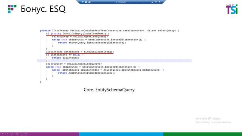Click the 'IDataReader dataReader = FindDataCacheItem();' line
The height and width of the screenshot is (136, 242).
(x=80, y=52)
